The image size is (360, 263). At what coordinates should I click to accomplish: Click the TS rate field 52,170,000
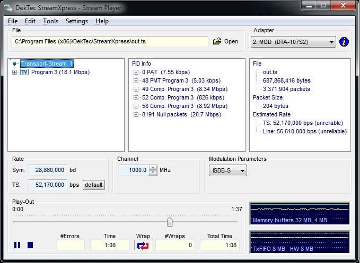click(48, 185)
